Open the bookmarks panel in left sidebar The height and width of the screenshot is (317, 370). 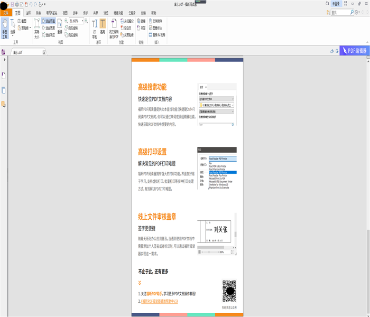[3, 76]
